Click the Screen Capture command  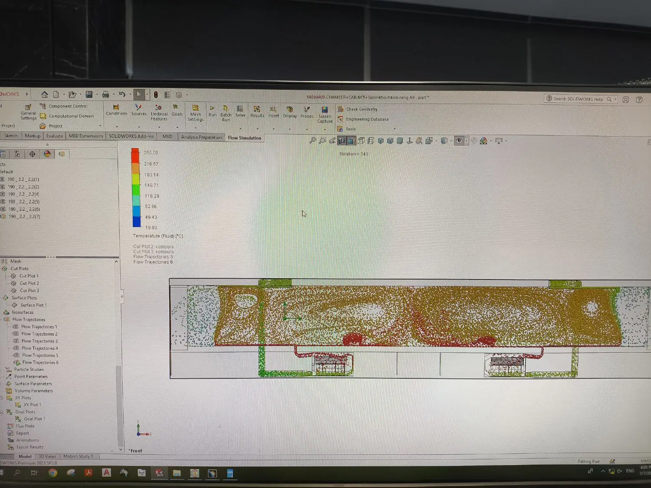[x=325, y=115]
